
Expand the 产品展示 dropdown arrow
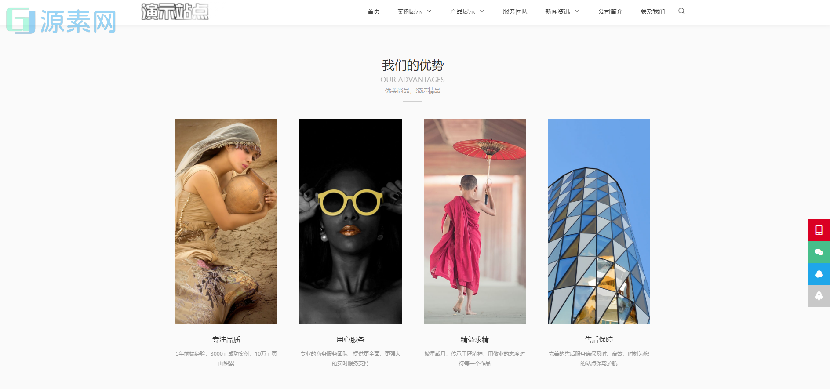482,11
